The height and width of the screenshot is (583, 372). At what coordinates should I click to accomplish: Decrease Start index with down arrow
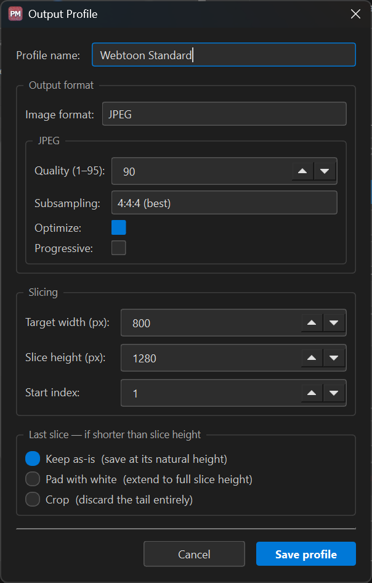click(334, 393)
